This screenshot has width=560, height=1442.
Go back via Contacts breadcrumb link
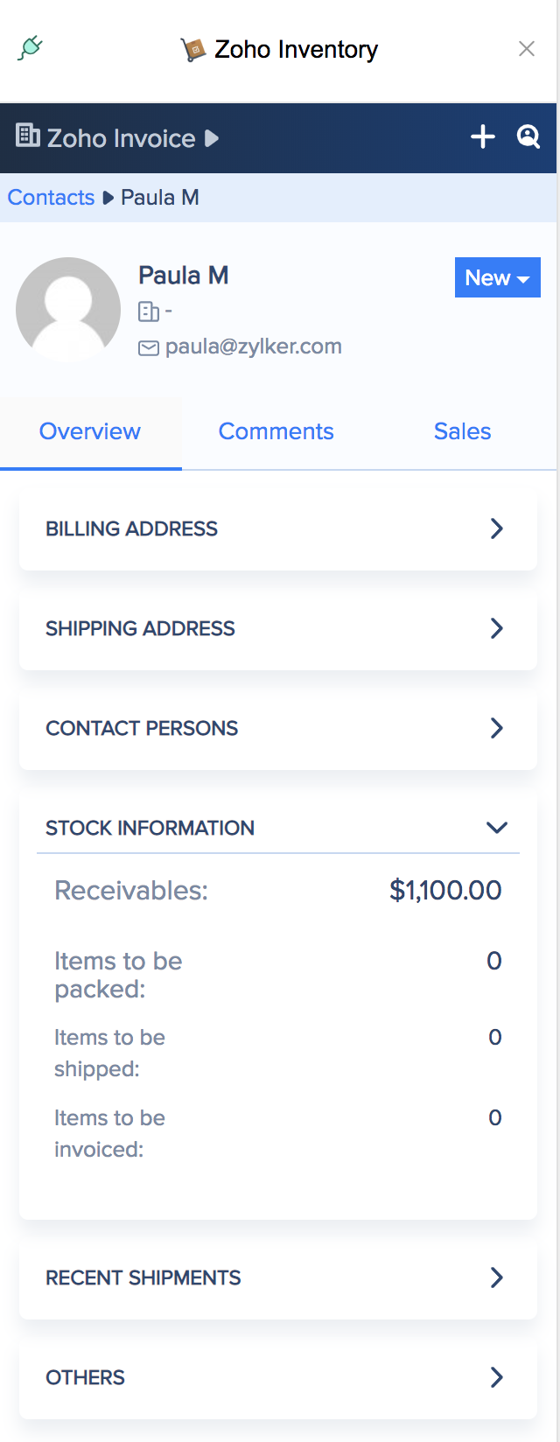click(51, 198)
